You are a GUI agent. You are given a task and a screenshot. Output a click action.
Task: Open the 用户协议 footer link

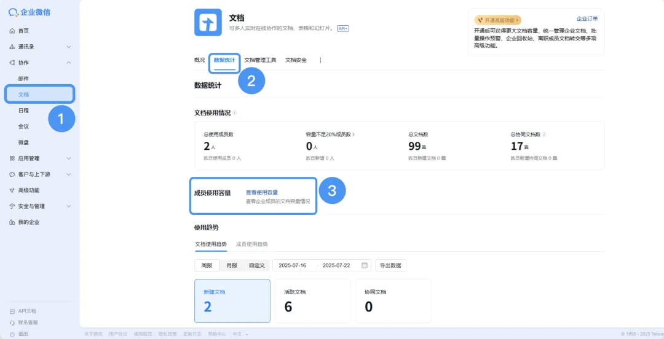pyautogui.click(x=117, y=334)
